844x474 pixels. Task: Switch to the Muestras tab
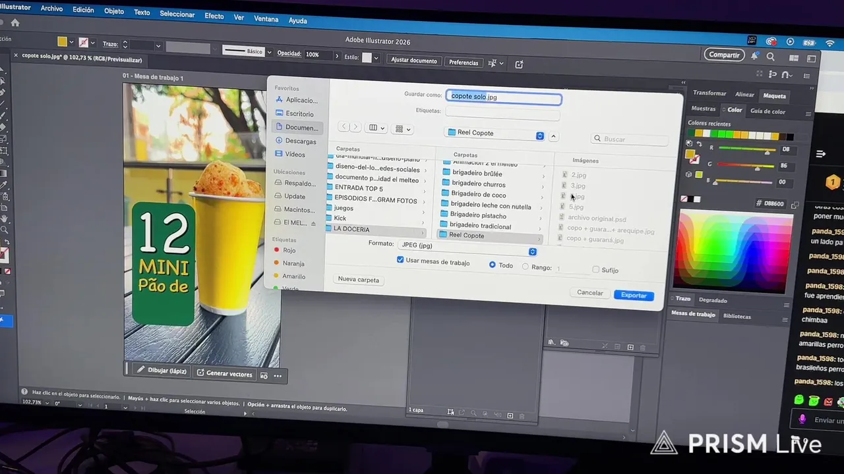pyautogui.click(x=704, y=109)
